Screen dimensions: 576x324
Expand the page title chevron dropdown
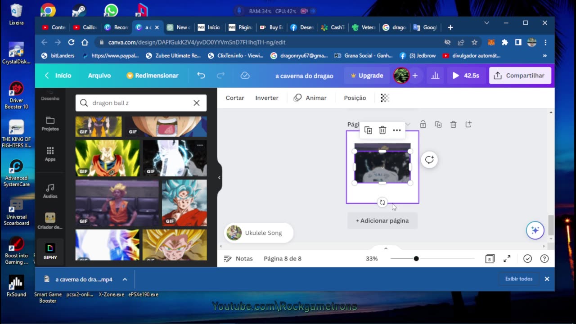408,124
